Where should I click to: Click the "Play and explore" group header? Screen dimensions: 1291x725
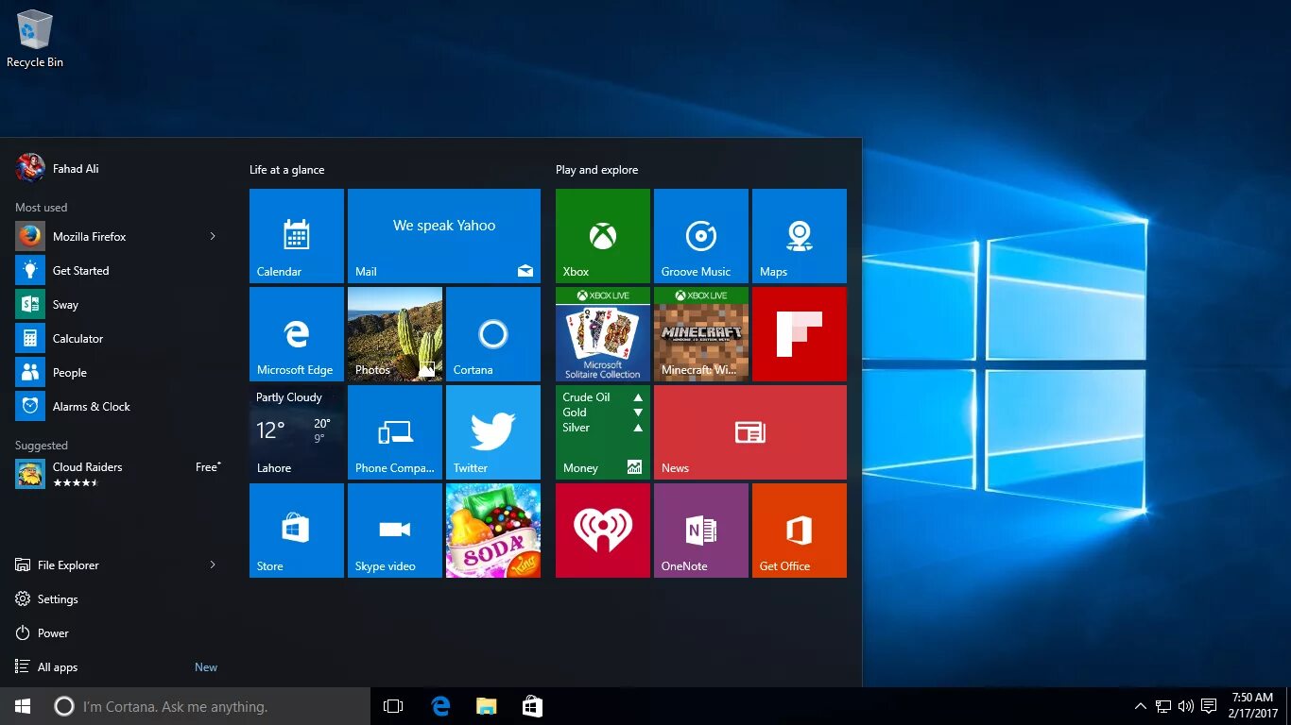point(596,170)
